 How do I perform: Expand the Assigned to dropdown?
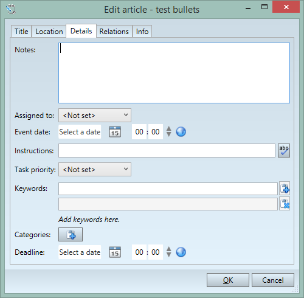point(95,116)
